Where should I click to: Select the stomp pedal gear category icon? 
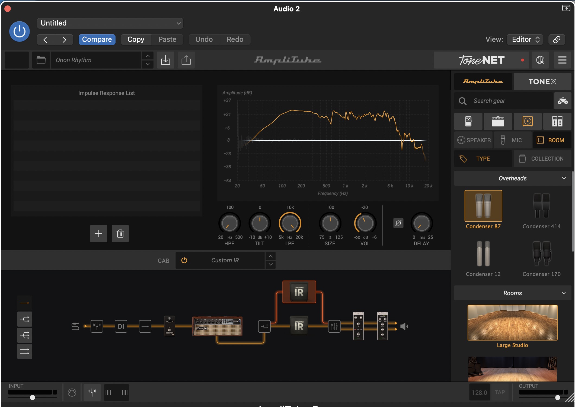468,121
